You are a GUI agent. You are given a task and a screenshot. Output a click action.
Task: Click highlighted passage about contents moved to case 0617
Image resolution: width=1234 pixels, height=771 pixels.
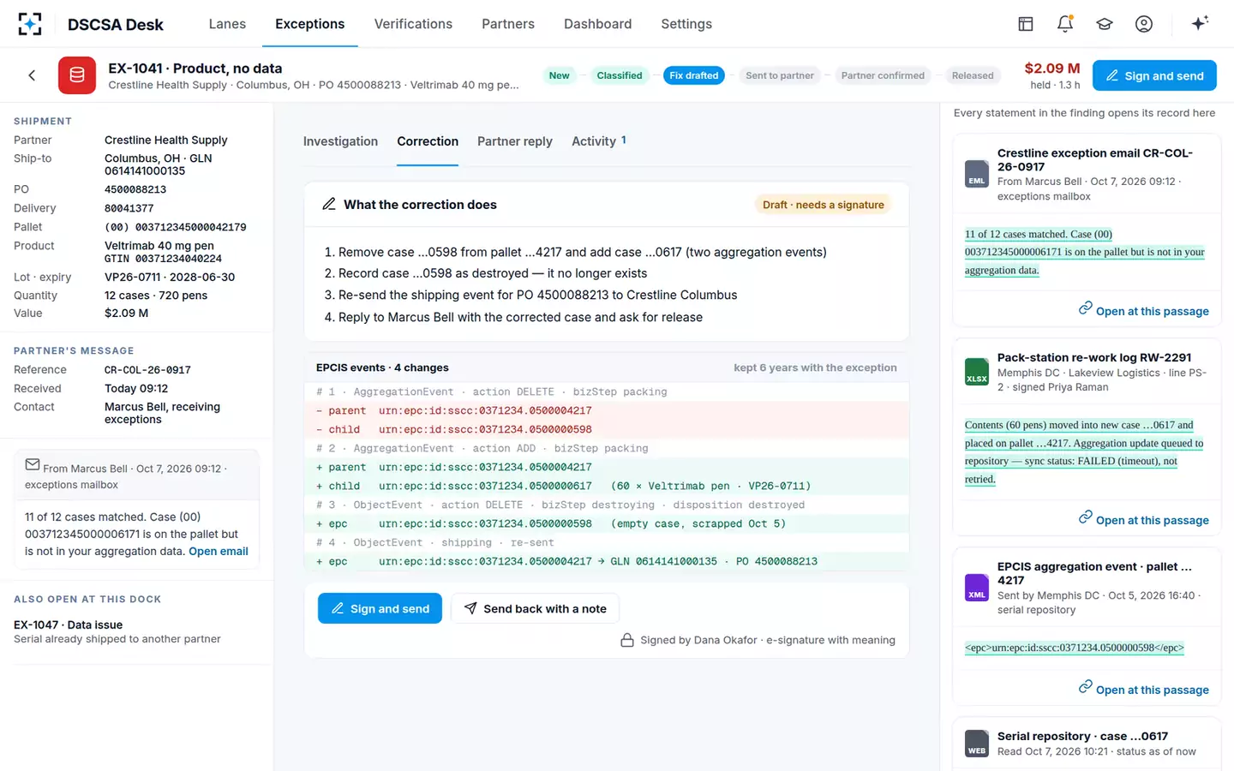1084,451
